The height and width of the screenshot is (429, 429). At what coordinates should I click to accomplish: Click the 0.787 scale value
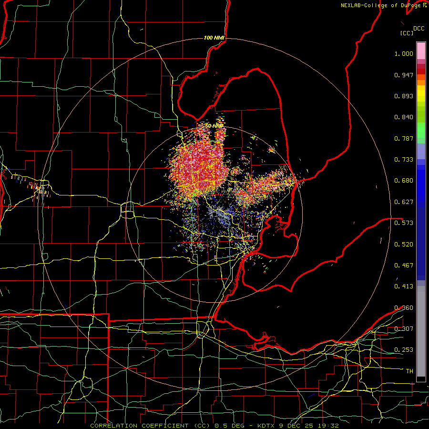(x=404, y=138)
